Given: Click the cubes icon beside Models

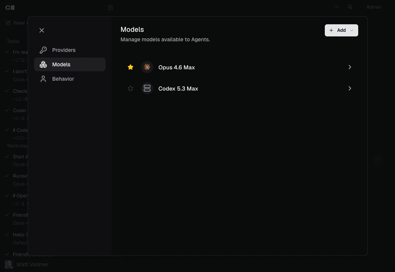Looking at the screenshot, I should (x=43, y=64).
